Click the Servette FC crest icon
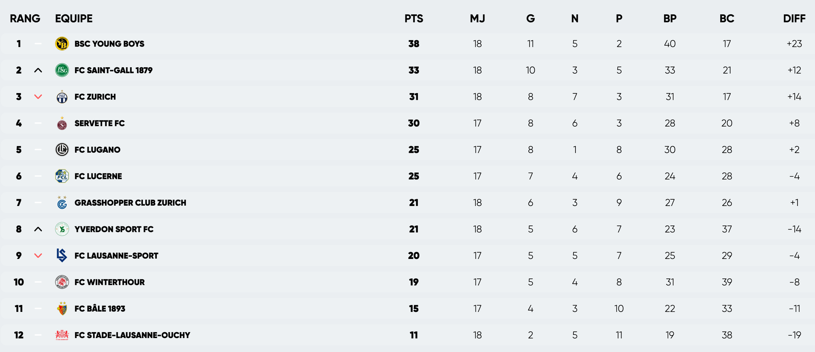Screen dimensions: 815x352 click(62, 124)
